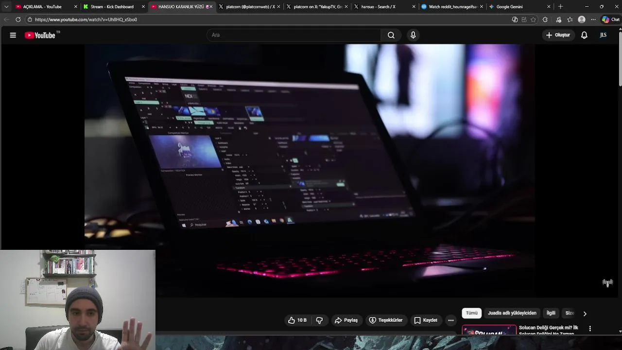Select the Tümü filter chip
622x350 pixels.
pyautogui.click(x=471, y=313)
